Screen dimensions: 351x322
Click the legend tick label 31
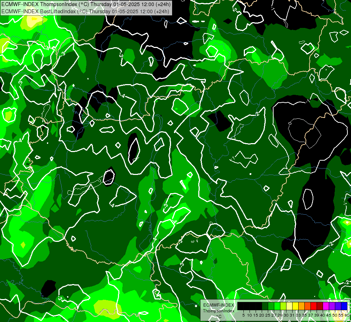click(x=292, y=315)
